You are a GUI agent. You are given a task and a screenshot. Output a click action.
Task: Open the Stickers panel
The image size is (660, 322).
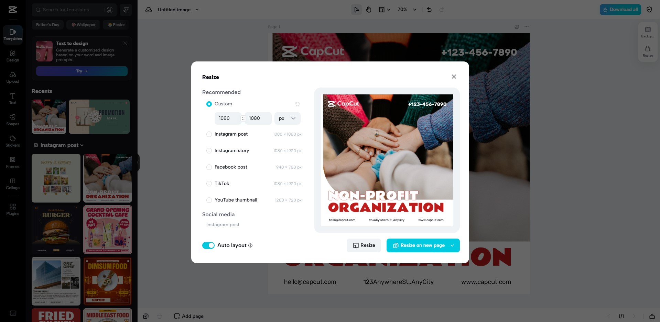[x=13, y=141]
